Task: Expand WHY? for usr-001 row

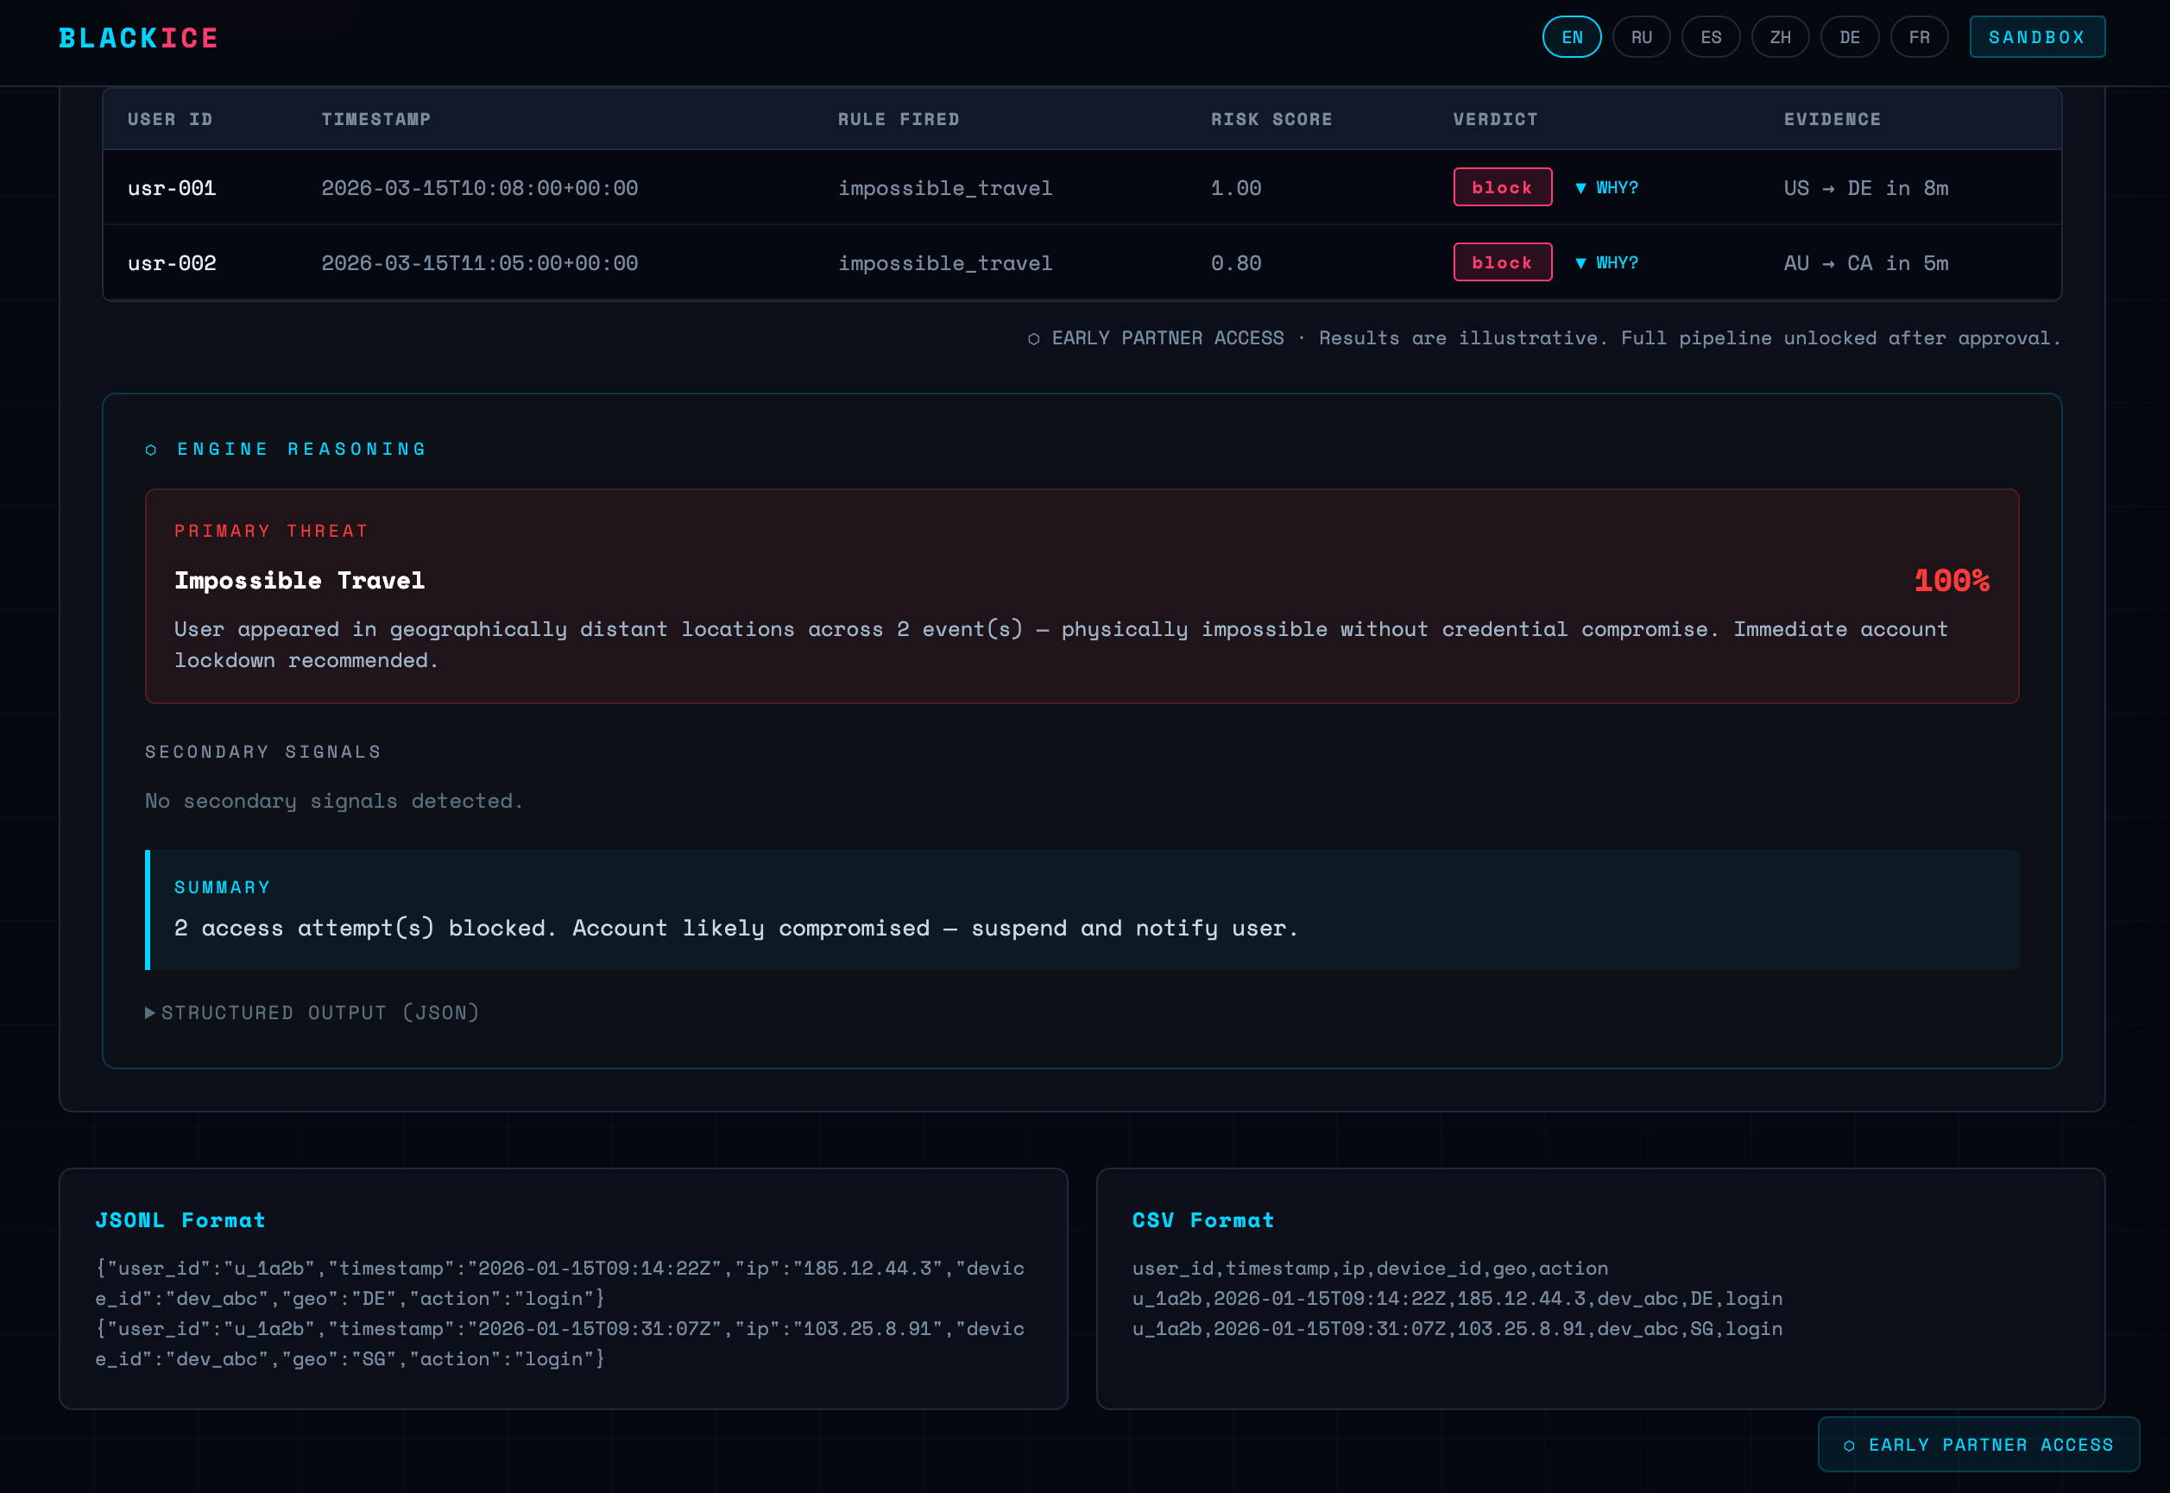Action: 1606,188
